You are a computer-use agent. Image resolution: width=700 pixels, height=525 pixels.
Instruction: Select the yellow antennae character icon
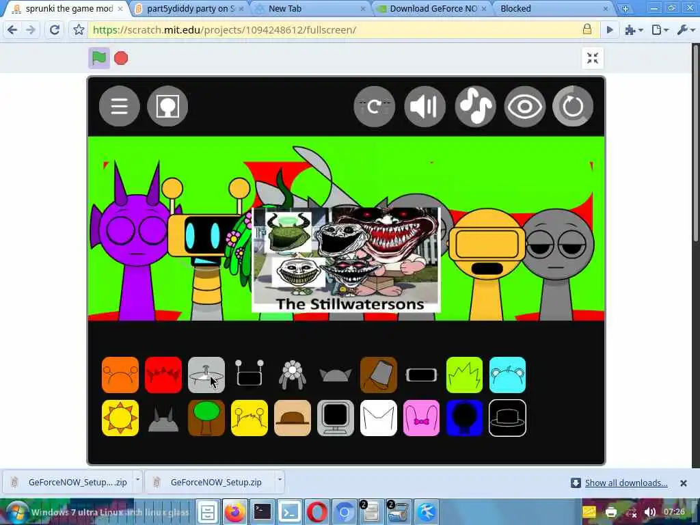pyautogui.click(x=250, y=418)
